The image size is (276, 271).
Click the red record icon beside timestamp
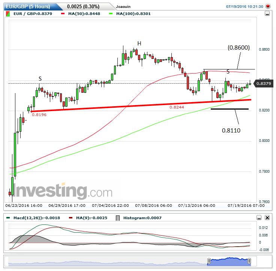pos(268,6)
